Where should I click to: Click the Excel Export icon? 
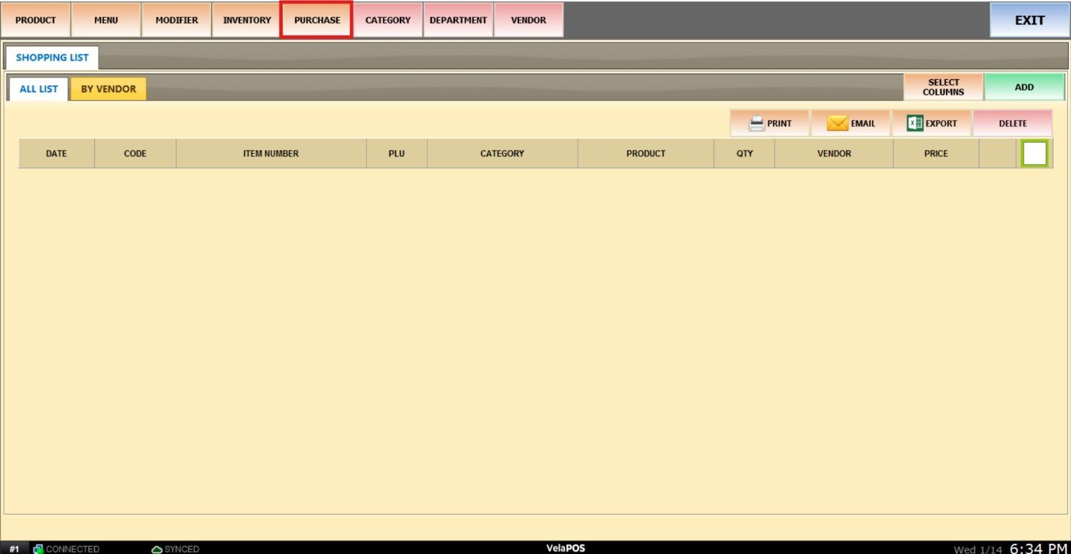point(915,124)
